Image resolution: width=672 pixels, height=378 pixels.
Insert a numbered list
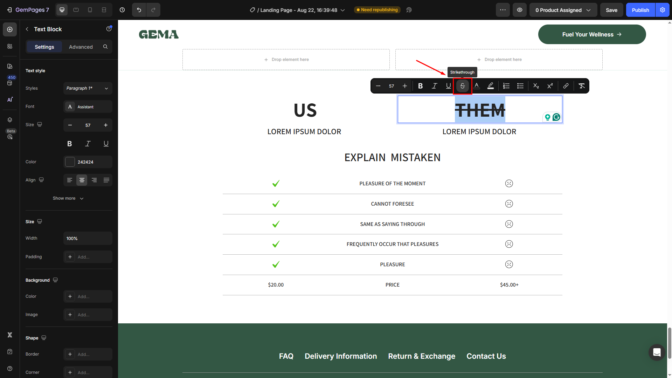pos(506,86)
